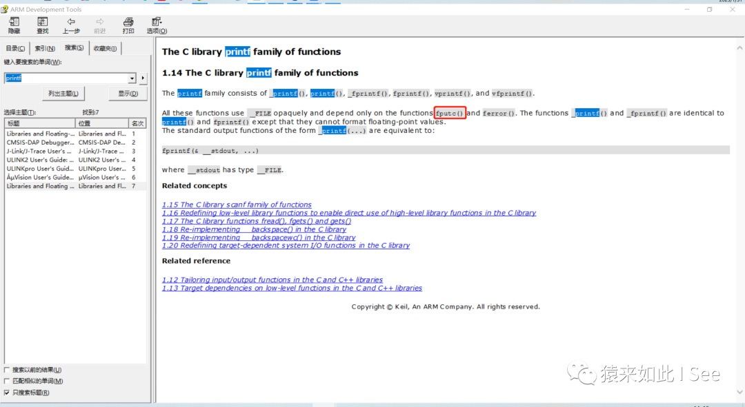Select the µVision User's Guide result row
The image size is (745, 407).
[76, 178]
